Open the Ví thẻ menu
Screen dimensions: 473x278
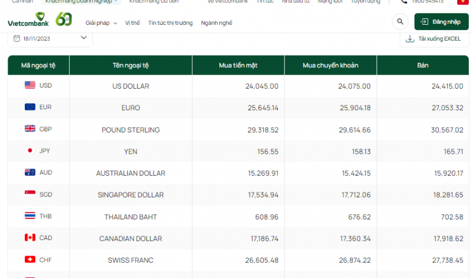point(132,23)
